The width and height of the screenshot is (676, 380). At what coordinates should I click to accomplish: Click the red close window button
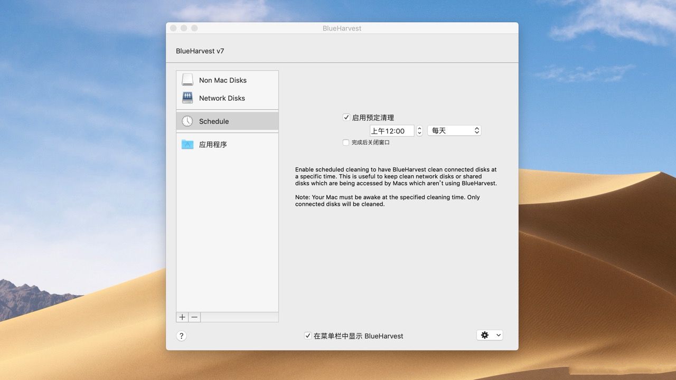coord(173,28)
